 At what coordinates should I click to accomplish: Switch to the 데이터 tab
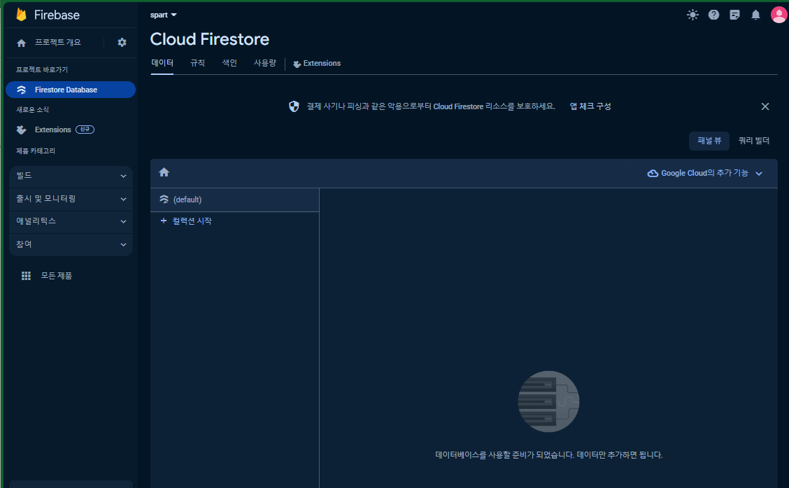pyautogui.click(x=162, y=63)
